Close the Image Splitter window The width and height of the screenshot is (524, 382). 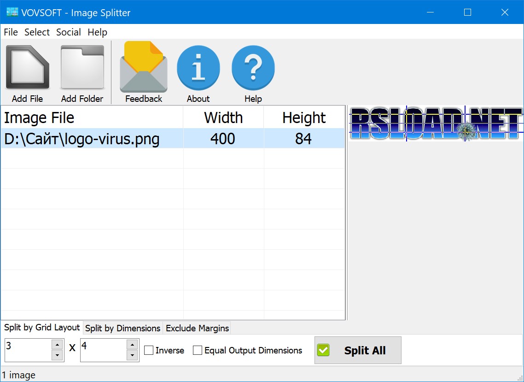click(505, 12)
